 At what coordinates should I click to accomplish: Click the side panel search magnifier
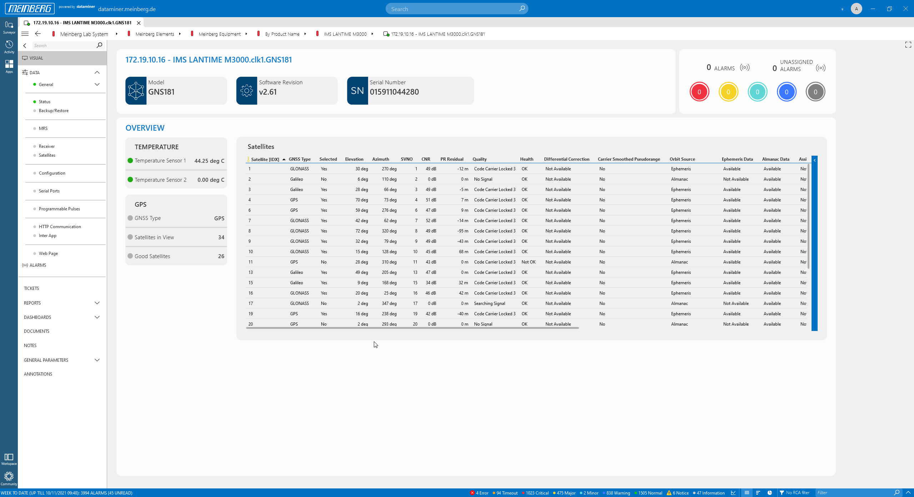pos(99,45)
